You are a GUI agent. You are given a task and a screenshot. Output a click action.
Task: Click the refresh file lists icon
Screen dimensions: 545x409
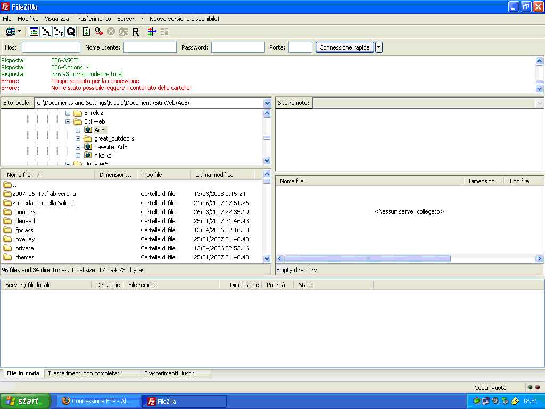(86, 31)
